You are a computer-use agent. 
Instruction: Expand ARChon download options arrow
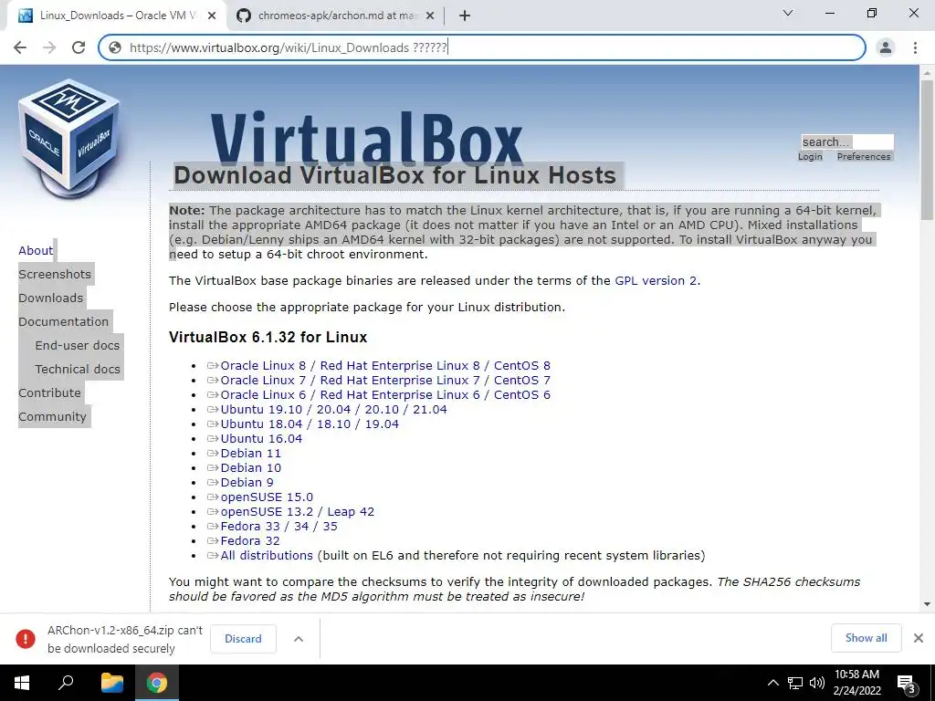(x=299, y=639)
